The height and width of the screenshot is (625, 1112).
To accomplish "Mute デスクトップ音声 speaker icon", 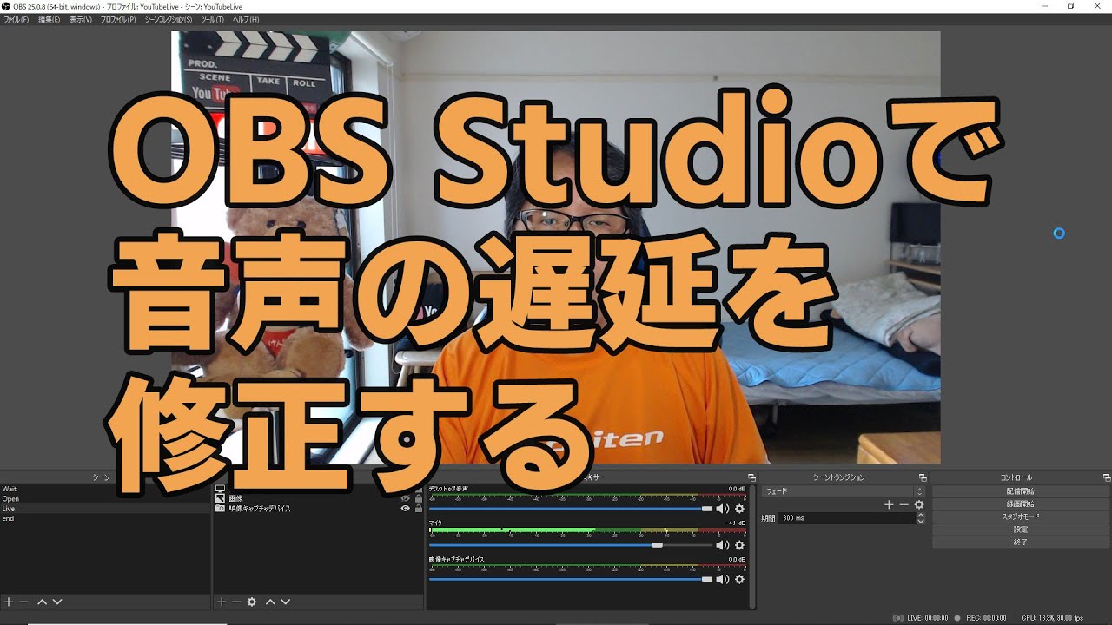I will pos(722,509).
